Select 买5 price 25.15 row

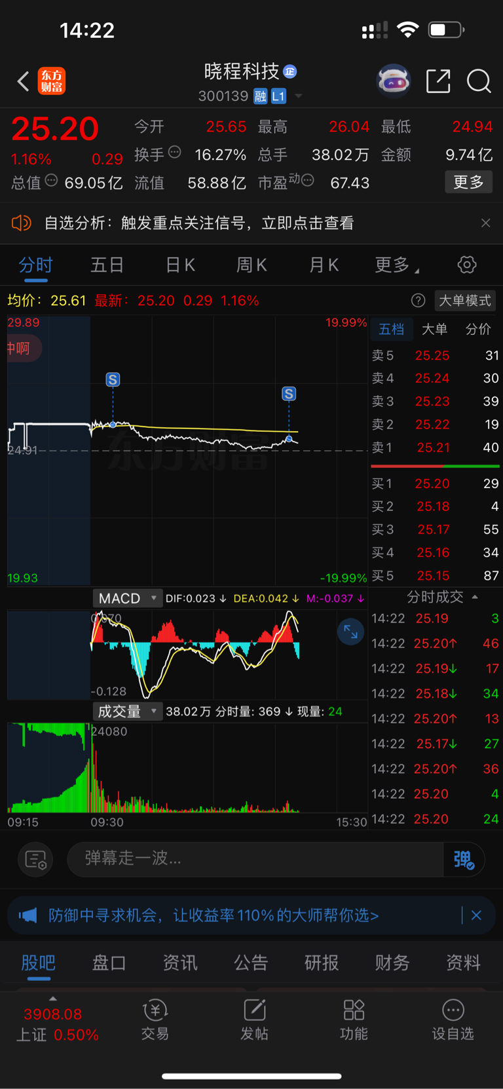pyautogui.click(x=436, y=575)
